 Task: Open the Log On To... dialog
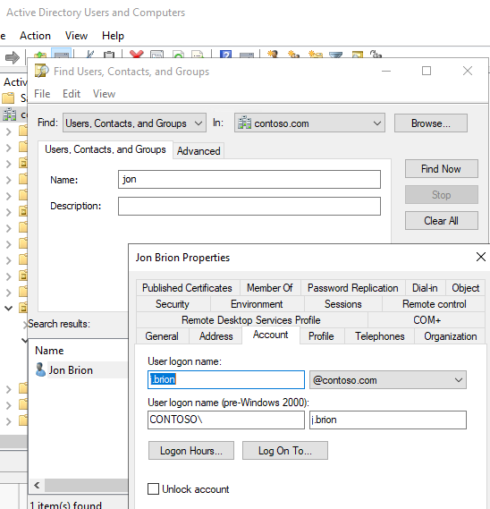pos(285,450)
